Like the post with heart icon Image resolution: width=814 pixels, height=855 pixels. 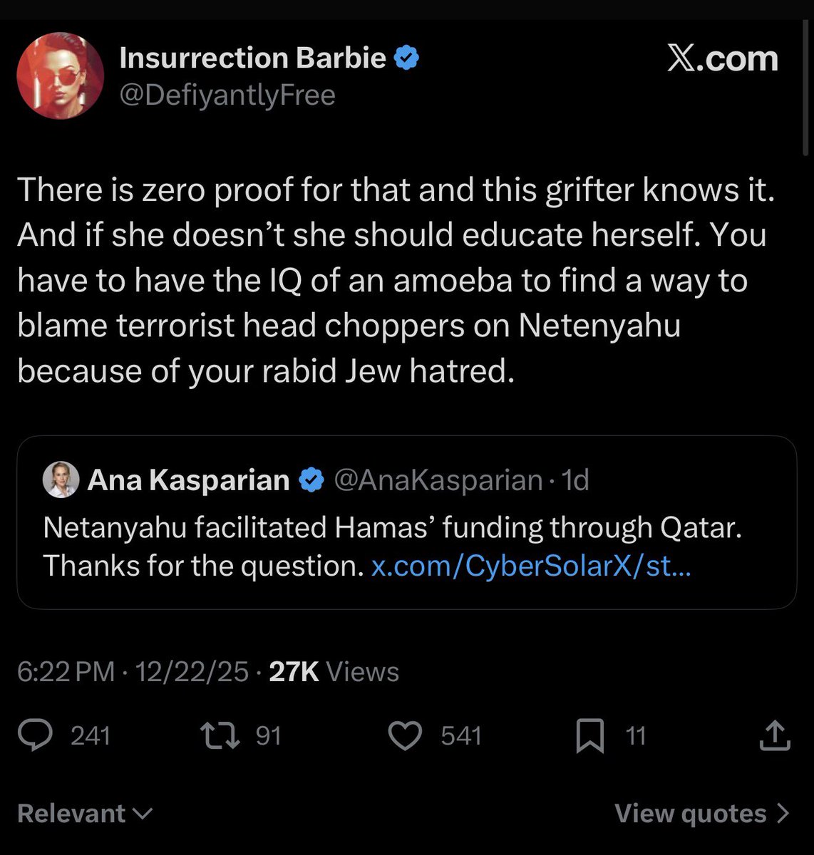(x=405, y=735)
